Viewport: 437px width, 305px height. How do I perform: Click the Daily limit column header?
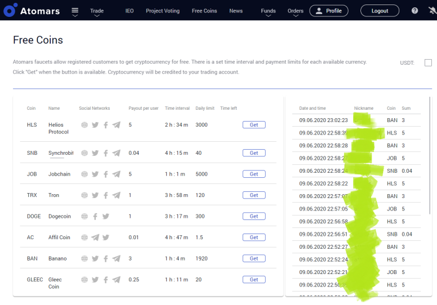[x=205, y=108]
